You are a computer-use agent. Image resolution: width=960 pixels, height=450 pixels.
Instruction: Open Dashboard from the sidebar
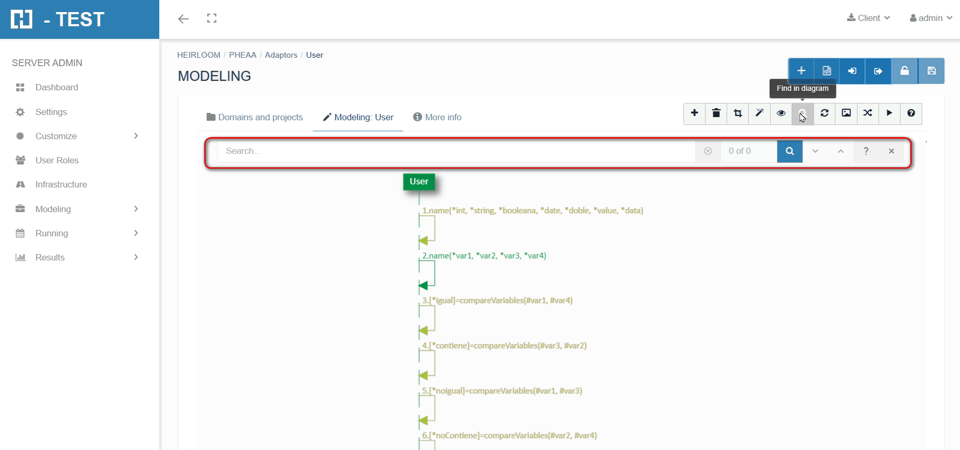pyautogui.click(x=57, y=87)
